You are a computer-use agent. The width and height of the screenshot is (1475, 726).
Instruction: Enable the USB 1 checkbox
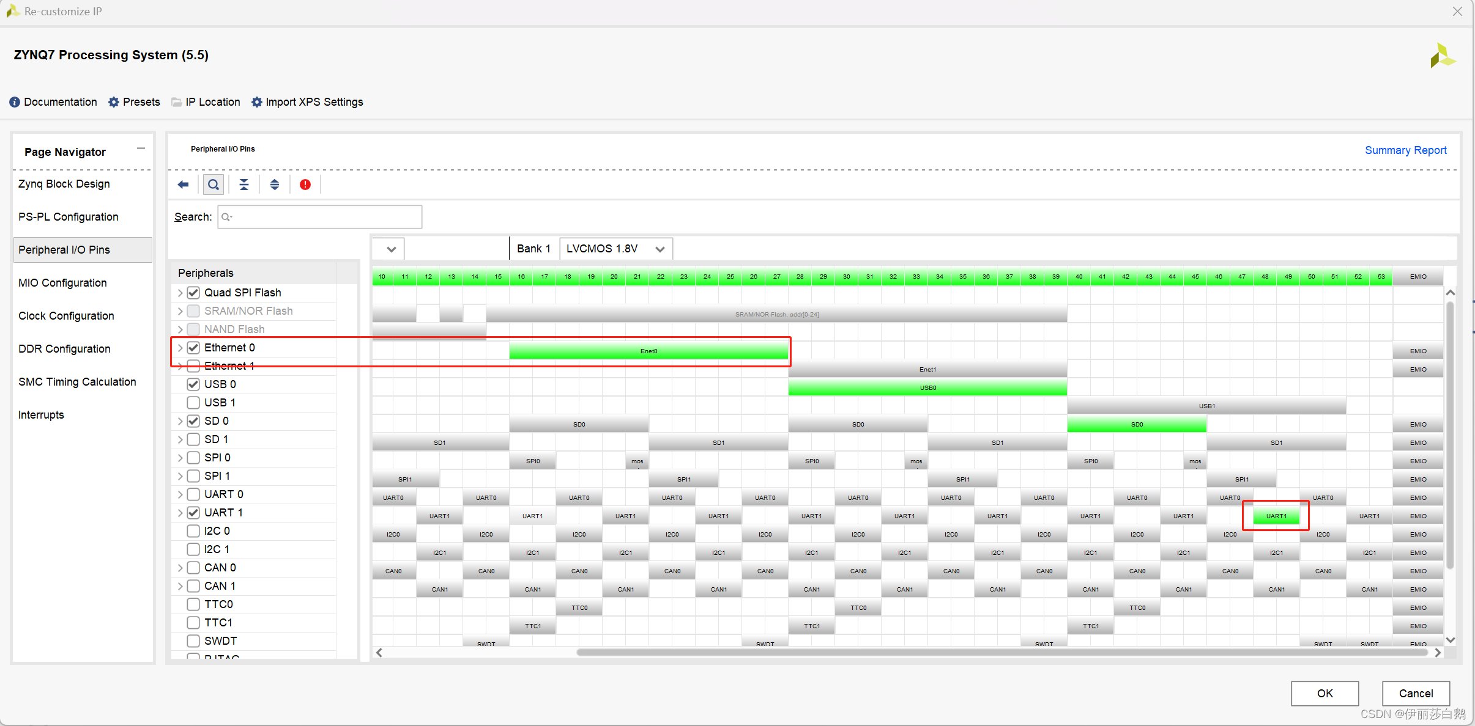tap(193, 403)
